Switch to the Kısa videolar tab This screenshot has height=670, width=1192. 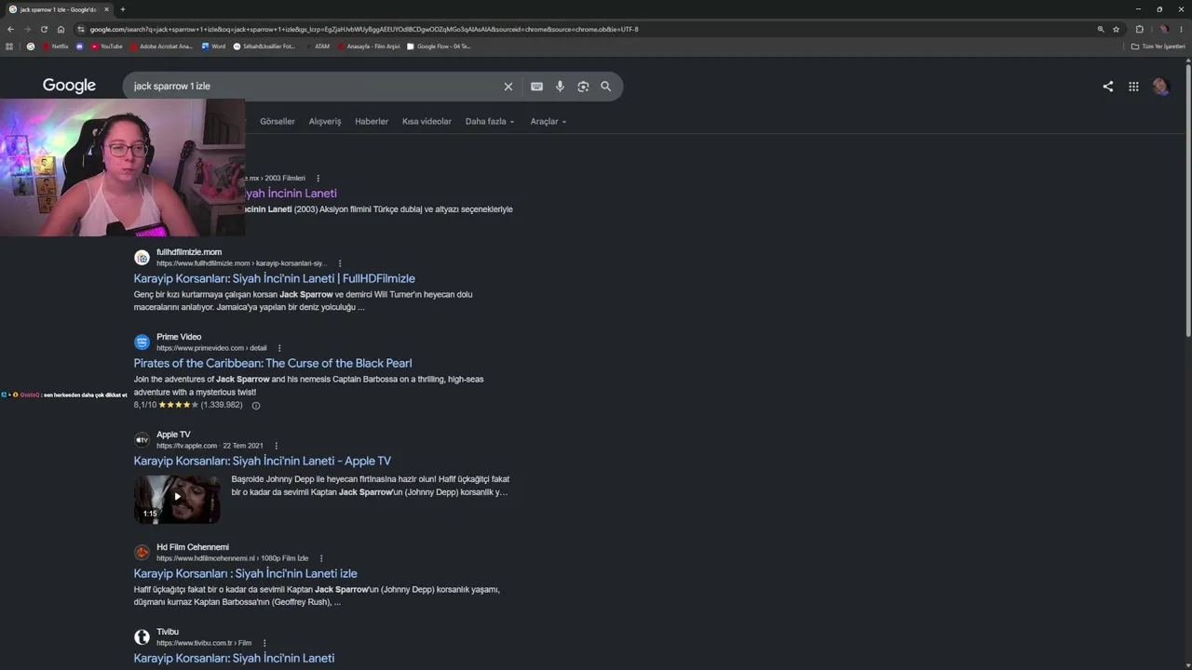click(427, 121)
